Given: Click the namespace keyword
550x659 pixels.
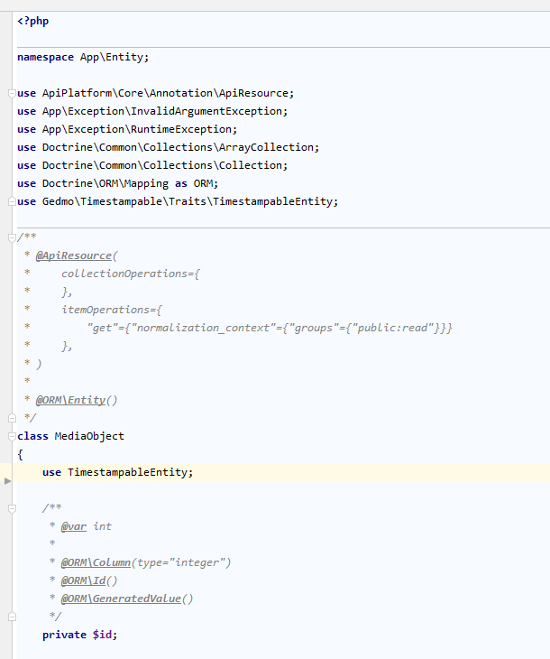Looking at the screenshot, I should [45, 57].
